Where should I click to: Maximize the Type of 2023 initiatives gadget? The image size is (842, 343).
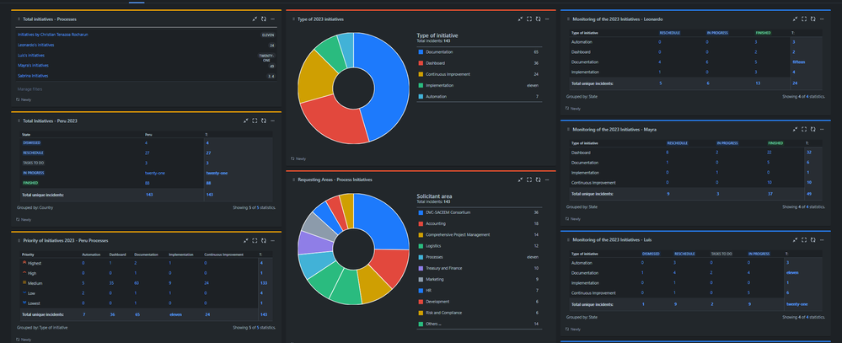tap(529, 19)
